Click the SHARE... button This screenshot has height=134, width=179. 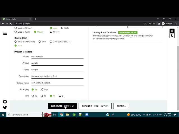121,106
